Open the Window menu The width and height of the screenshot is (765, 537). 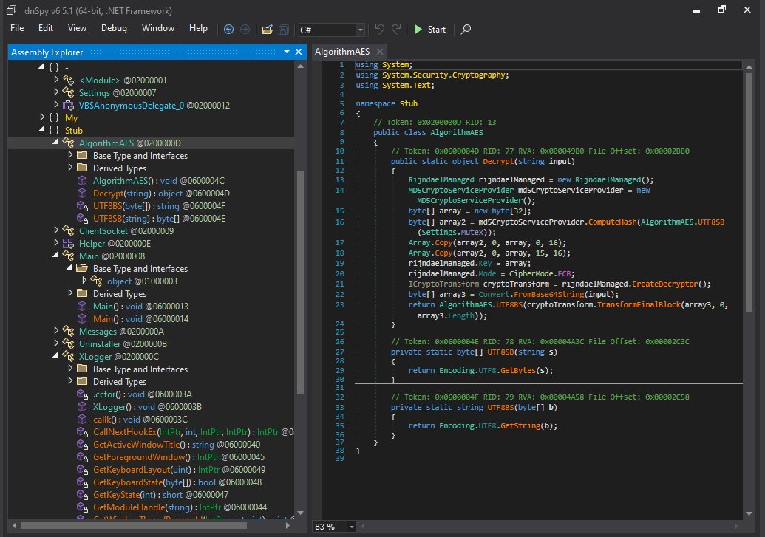158,28
